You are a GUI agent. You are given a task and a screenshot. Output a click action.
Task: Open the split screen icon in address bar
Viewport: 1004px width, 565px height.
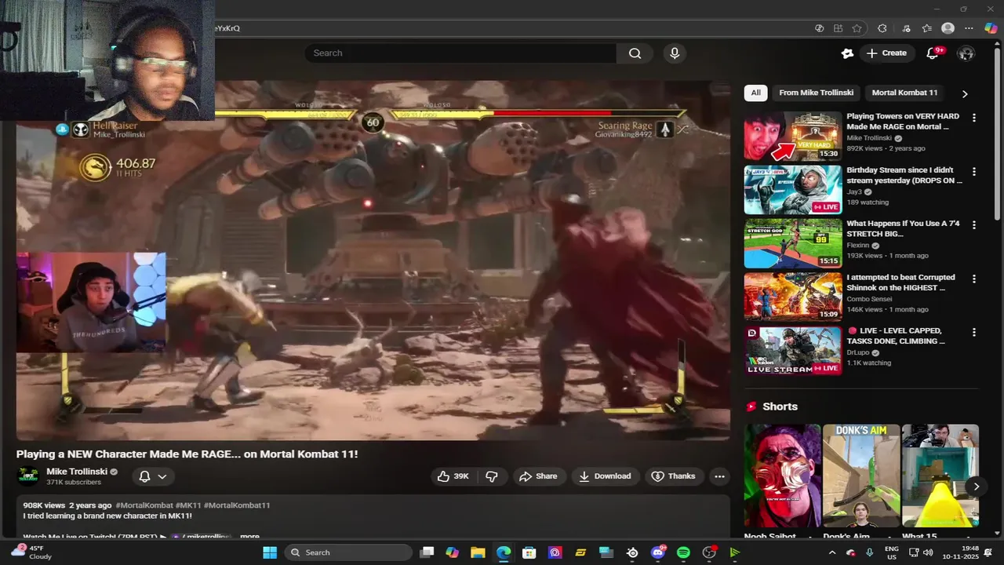click(838, 28)
